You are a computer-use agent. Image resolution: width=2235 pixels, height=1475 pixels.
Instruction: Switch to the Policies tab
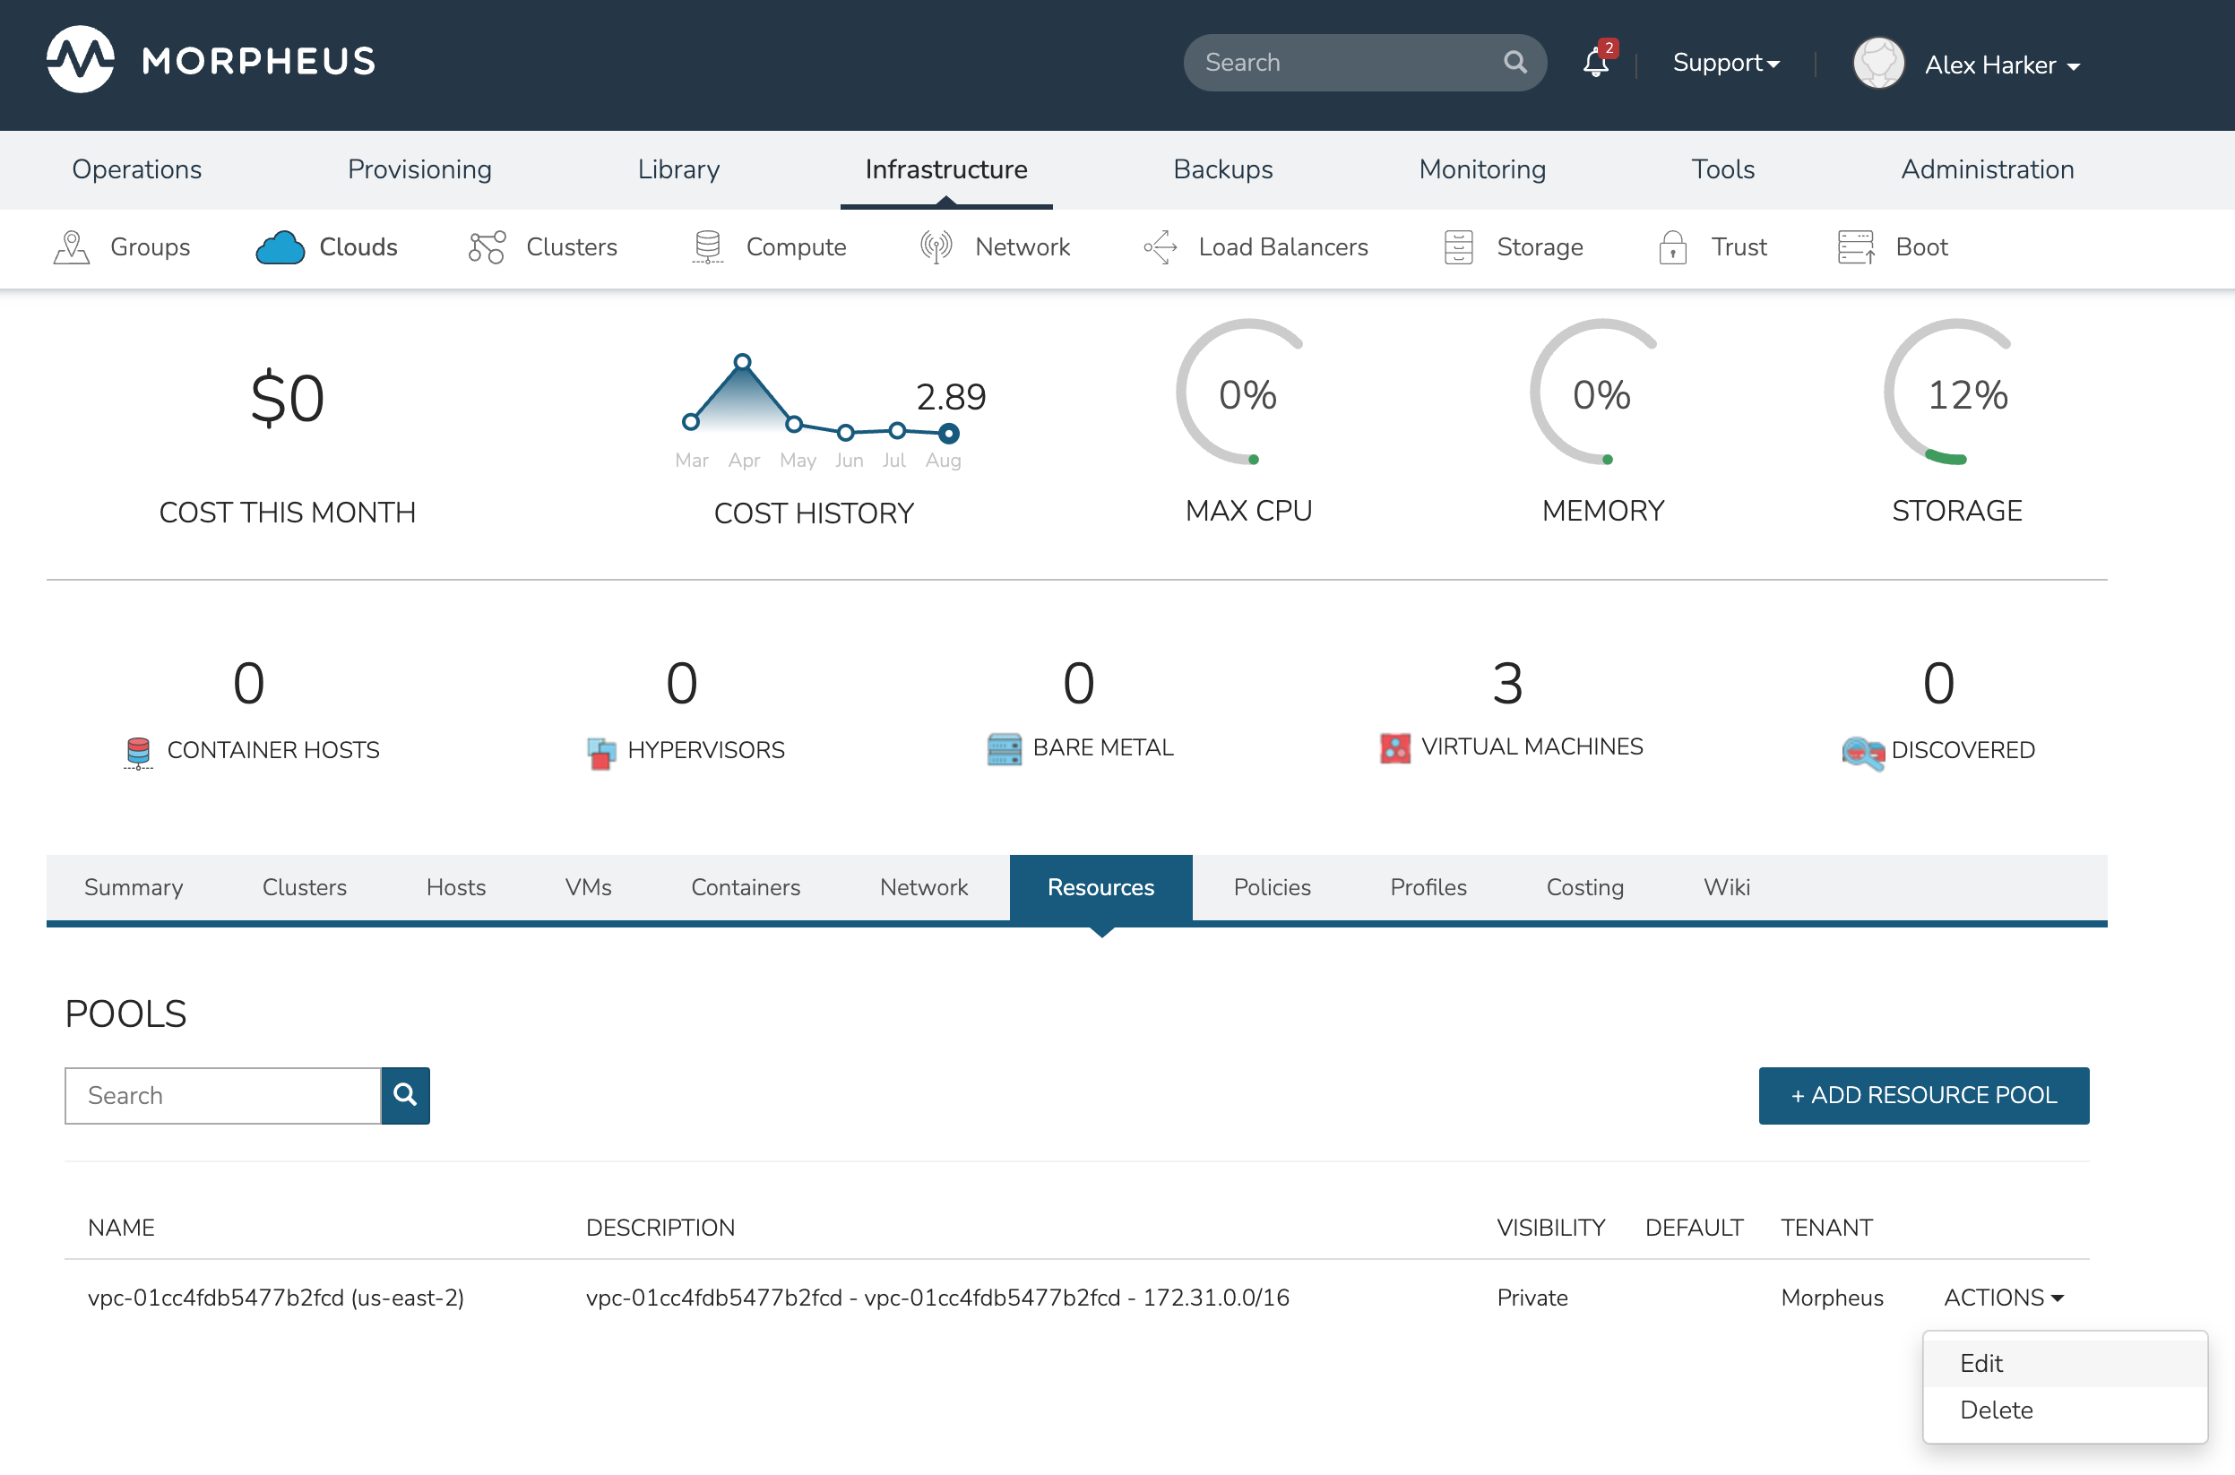(1271, 887)
